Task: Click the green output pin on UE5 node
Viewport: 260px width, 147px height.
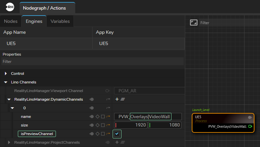Action: pyautogui.click(x=250, y=126)
